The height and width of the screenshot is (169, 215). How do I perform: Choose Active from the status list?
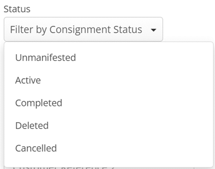[x=28, y=80]
